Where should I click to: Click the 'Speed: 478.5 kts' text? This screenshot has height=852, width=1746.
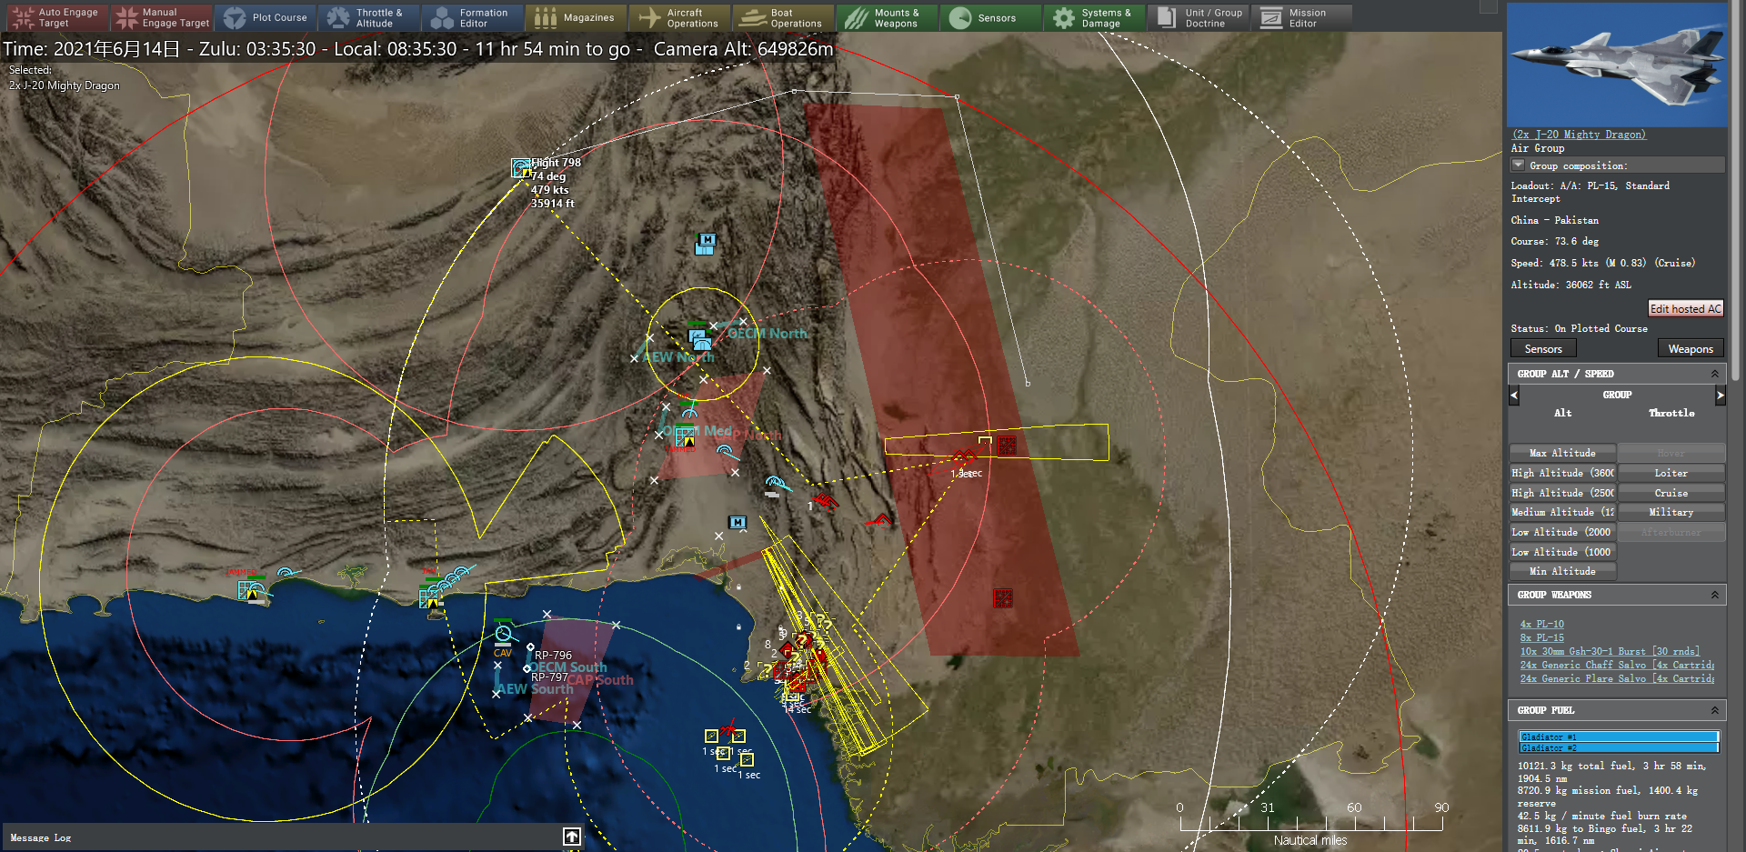[x=1603, y=263]
